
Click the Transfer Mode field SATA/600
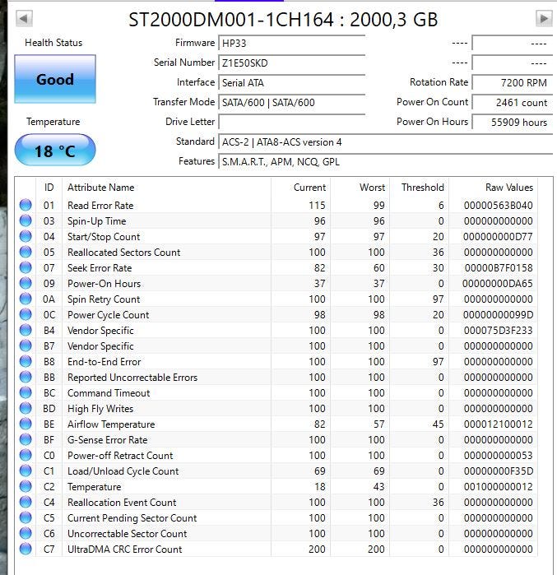[x=291, y=103]
